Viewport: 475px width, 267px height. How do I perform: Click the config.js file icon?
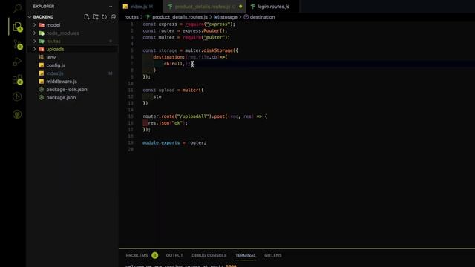42,65
